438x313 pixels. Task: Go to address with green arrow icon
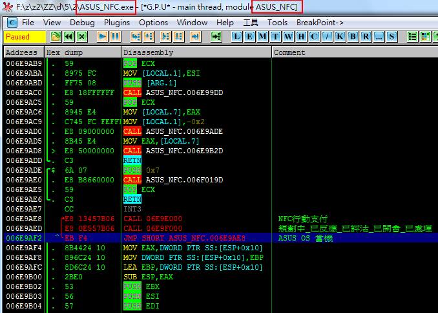pyautogui.click(x=216, y=37)
